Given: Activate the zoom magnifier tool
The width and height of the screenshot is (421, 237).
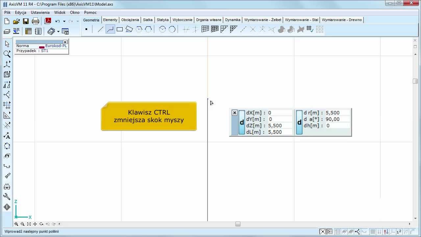Looking at the screenshot, I should pos(7,54).
